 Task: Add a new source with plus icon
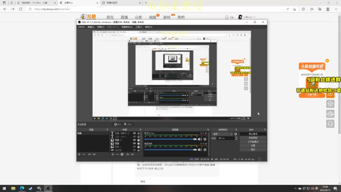(113, 154)
